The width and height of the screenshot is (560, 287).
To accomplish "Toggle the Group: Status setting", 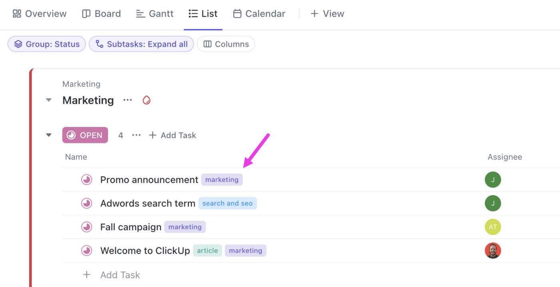I will (x=46, y=44).
